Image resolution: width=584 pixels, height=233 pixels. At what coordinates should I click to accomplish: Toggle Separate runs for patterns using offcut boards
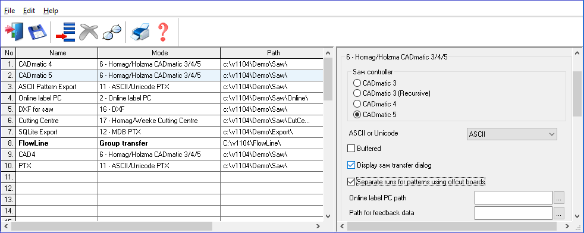(x=351, y=182)
